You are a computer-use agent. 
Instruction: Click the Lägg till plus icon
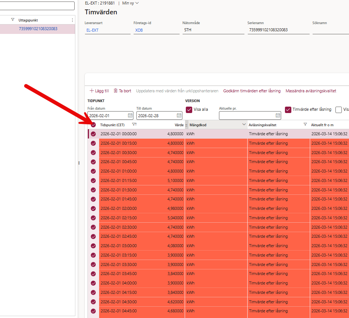[x=91, y=91]
